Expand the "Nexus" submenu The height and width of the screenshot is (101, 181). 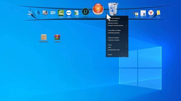[117, 55]
